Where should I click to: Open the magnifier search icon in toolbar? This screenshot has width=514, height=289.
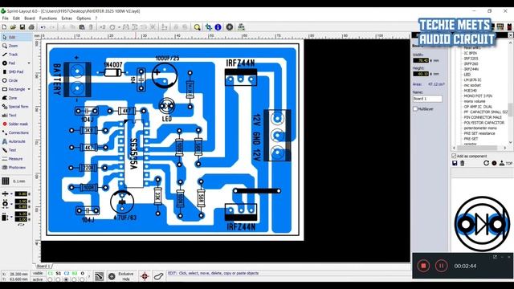coord(197,27)
